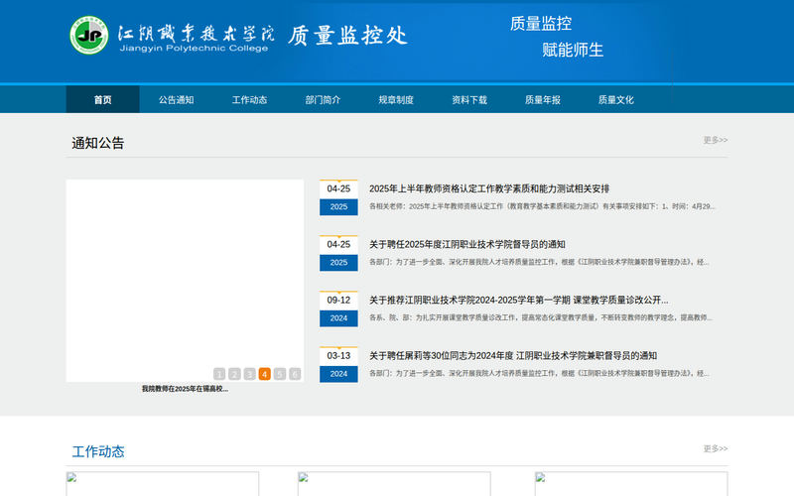Image resolution: width=794 pixels, height=496 pixels.
Task: Open notice 关于聘任屠莉等30位同志为2024年度兼职督导员
Action: click(x=513, y=356)
